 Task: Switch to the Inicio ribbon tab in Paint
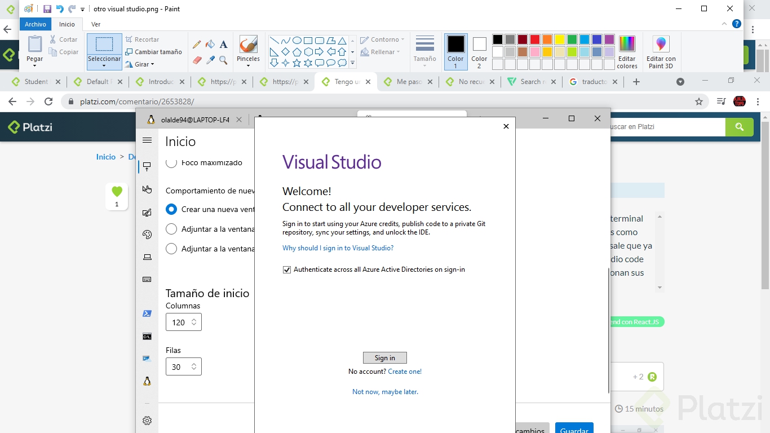coord(67,24)
